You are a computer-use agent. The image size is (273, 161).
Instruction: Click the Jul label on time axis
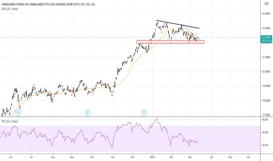pos(31,157)
